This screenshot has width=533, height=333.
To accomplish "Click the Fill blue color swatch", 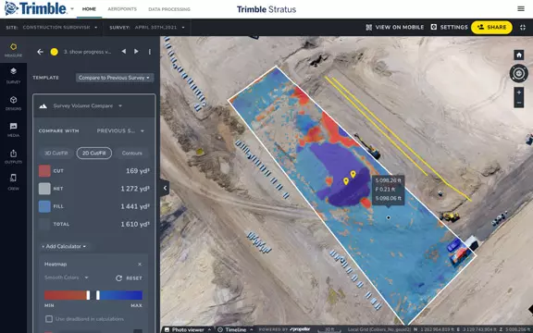I will [44, 206].
